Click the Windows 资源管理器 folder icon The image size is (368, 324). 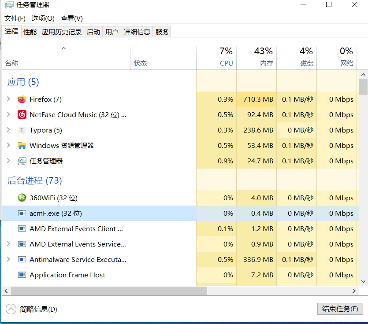coord(22,145)
